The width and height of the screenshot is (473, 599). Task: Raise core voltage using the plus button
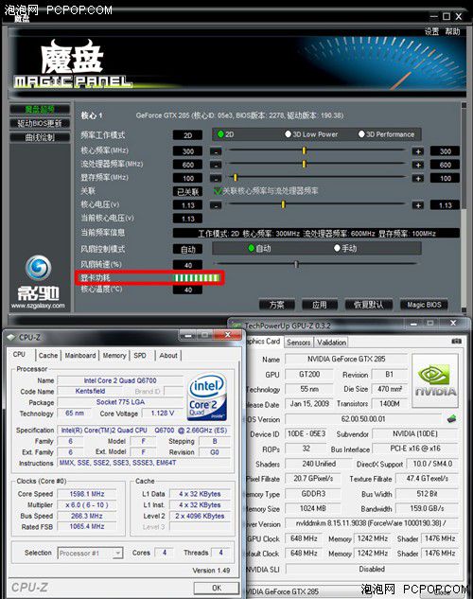click(418, 205)
